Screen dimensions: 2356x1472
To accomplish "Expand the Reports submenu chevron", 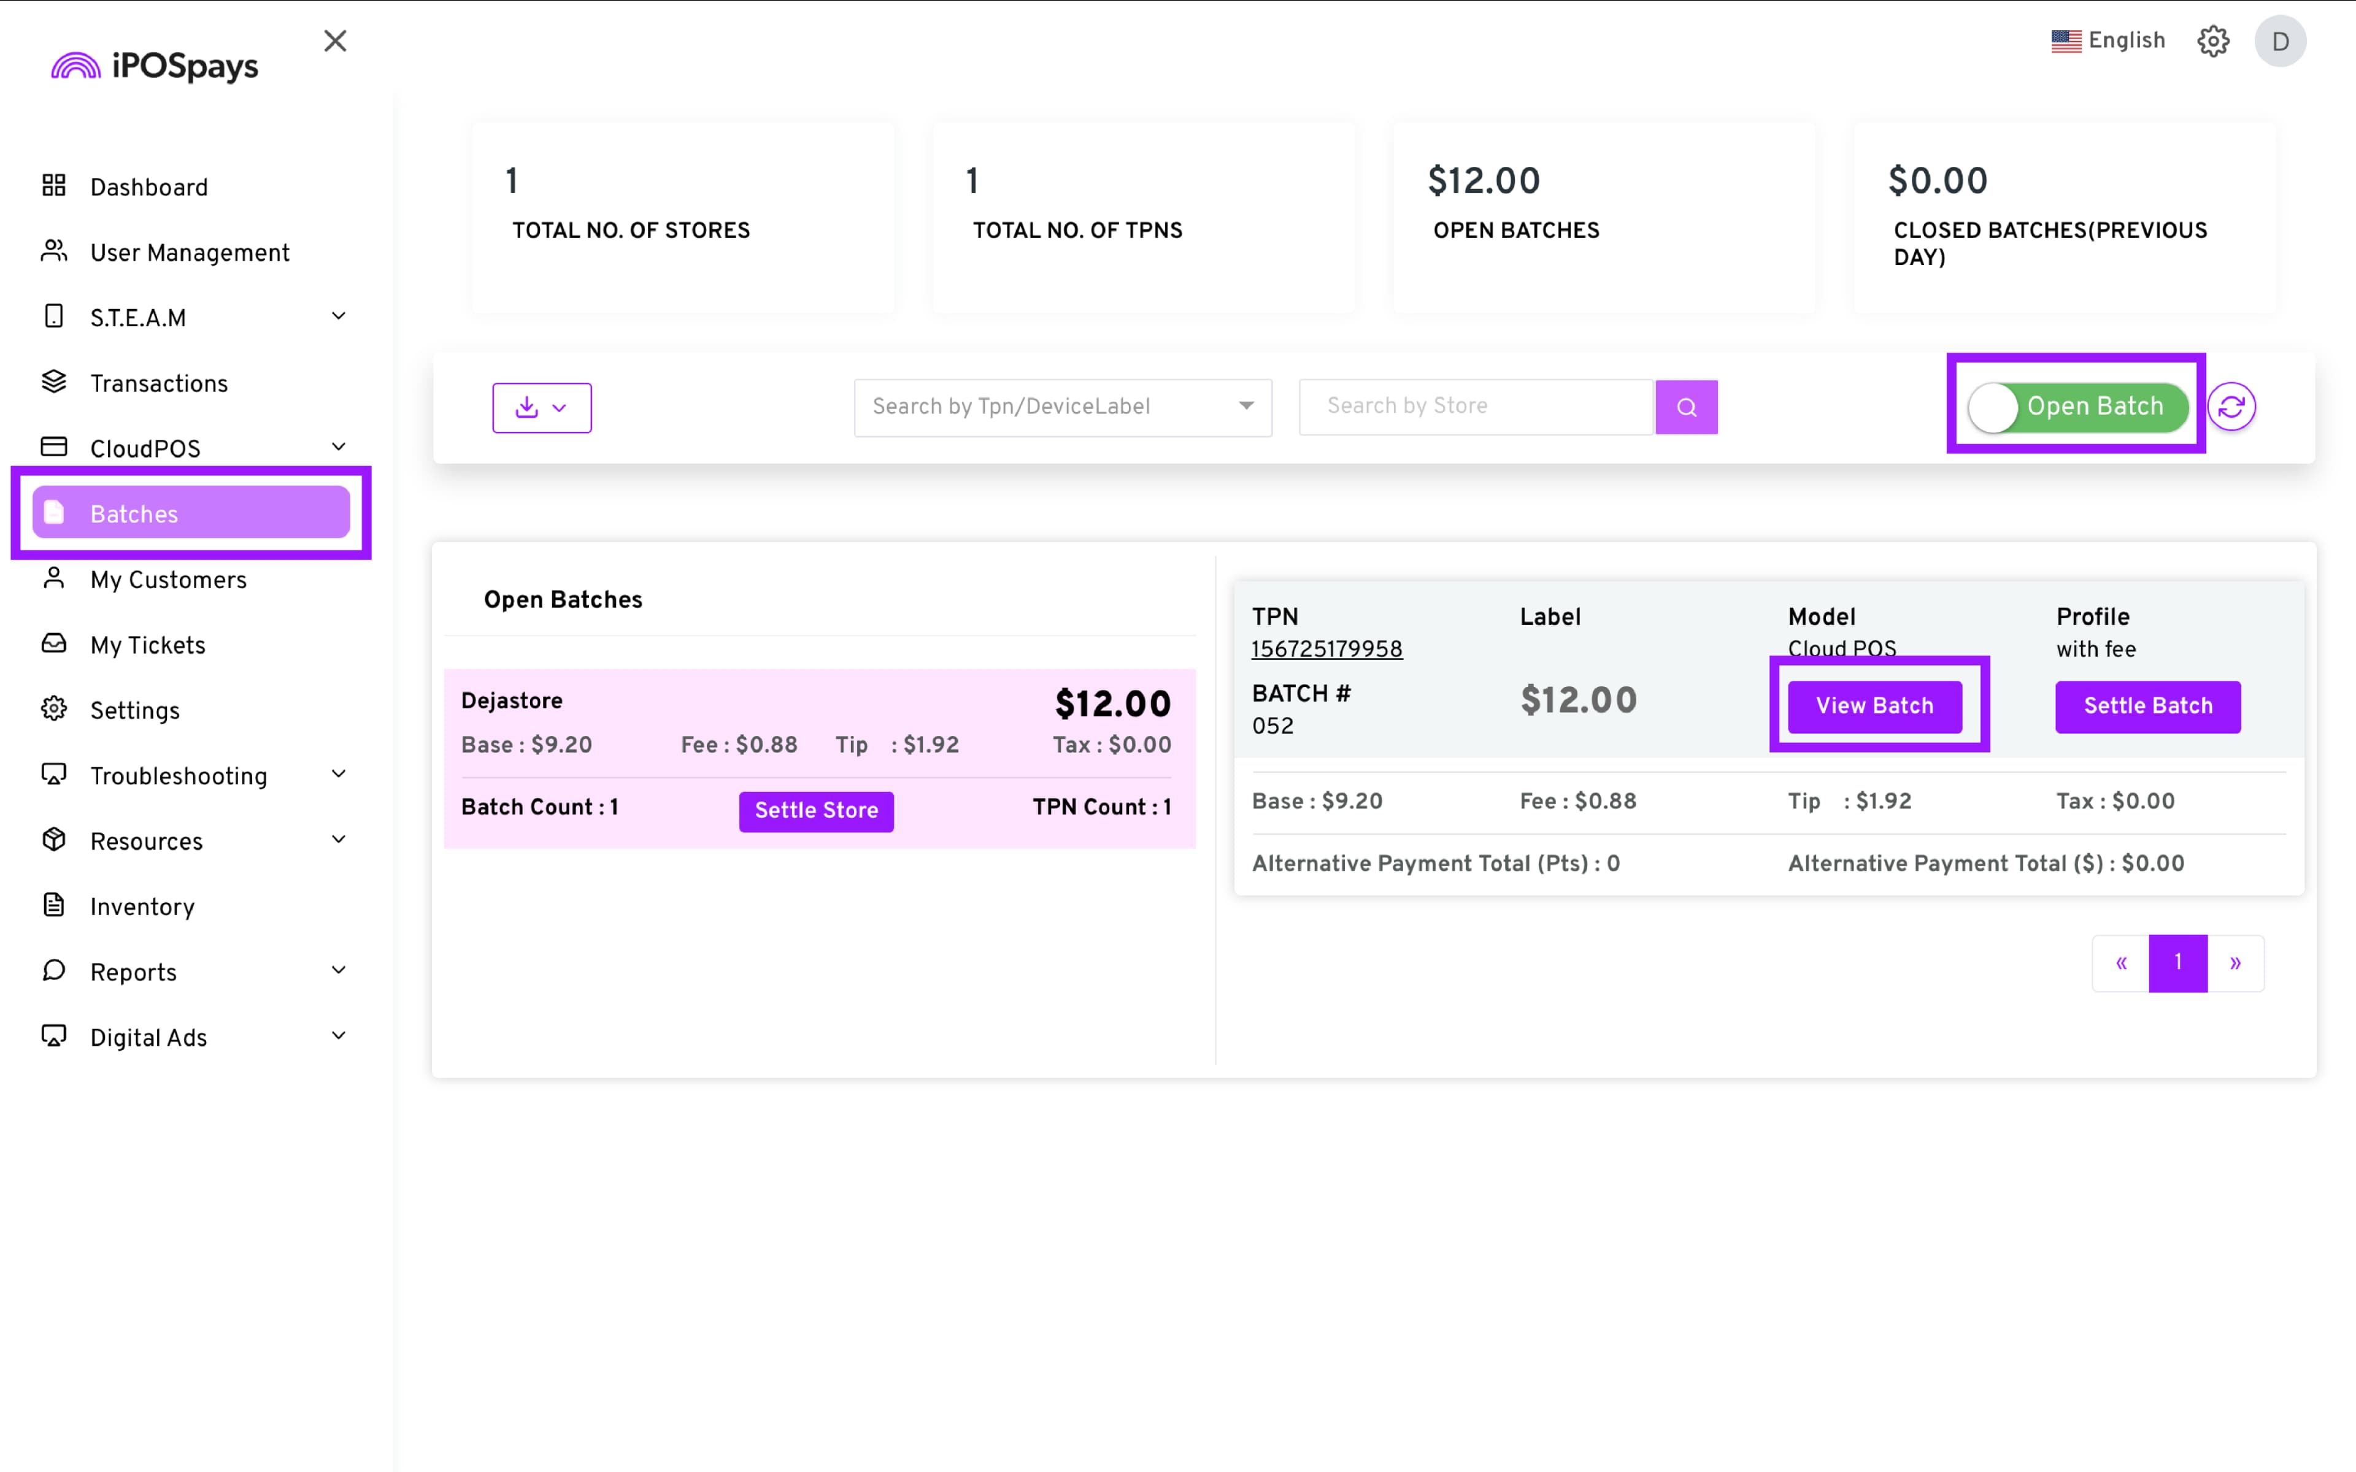I will [339, 971].
